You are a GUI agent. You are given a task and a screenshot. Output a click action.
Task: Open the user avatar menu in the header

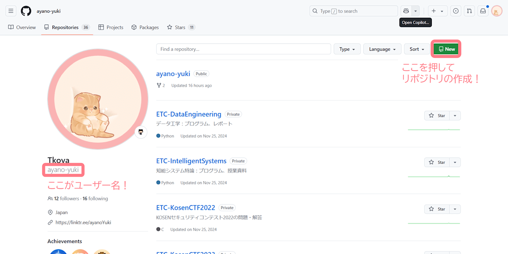click(x=497, y=11)
